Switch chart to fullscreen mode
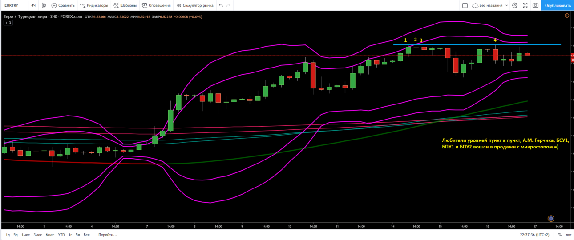Viewport: 574px width, 240px height. coord(525,5)
